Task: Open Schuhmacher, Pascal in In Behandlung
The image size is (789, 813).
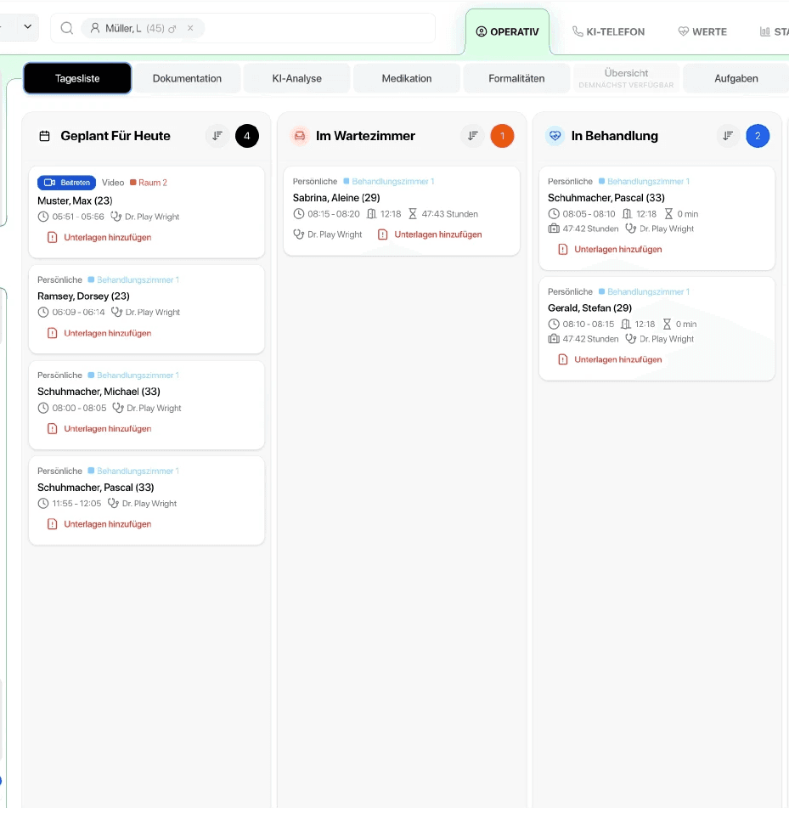Action: 606,198
